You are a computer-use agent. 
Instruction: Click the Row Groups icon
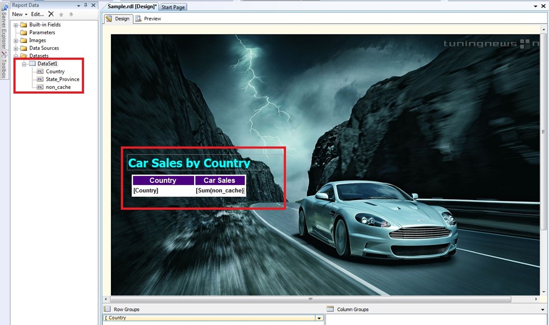point(107,309)
